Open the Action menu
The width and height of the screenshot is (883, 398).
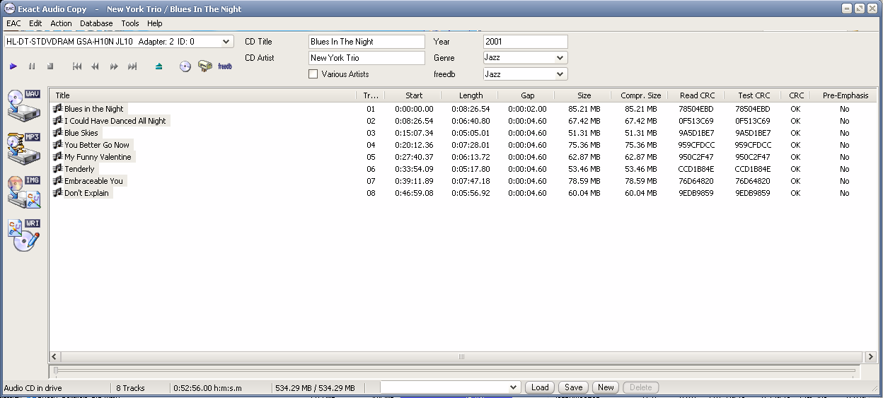coord(61,23)
